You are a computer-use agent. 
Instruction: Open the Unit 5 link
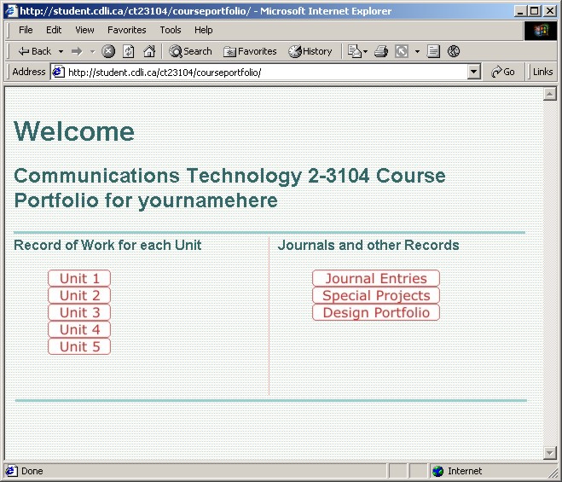pyautogui.click(x=79, y=347)
